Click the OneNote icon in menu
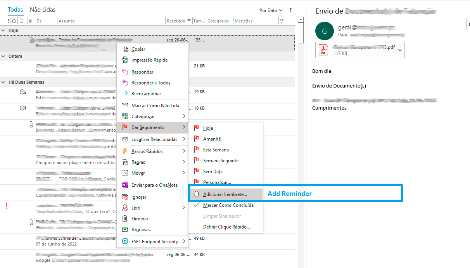The image size is (470, 268). [124, 185]
